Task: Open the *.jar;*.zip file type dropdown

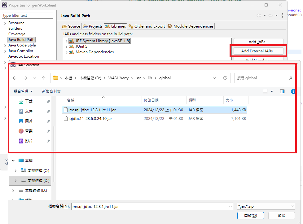Action: click(266, 206)
